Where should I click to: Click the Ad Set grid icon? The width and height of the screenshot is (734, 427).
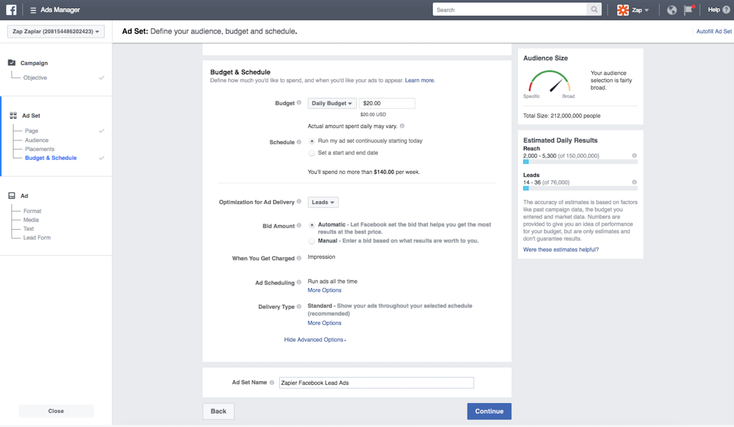13,116
